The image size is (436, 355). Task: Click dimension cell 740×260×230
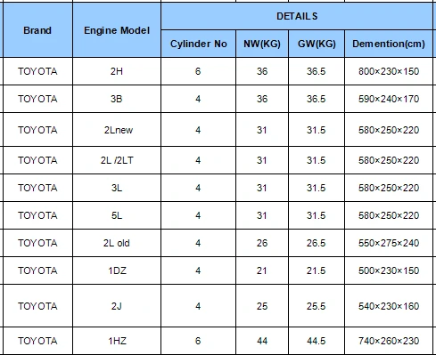click(389, 341)
